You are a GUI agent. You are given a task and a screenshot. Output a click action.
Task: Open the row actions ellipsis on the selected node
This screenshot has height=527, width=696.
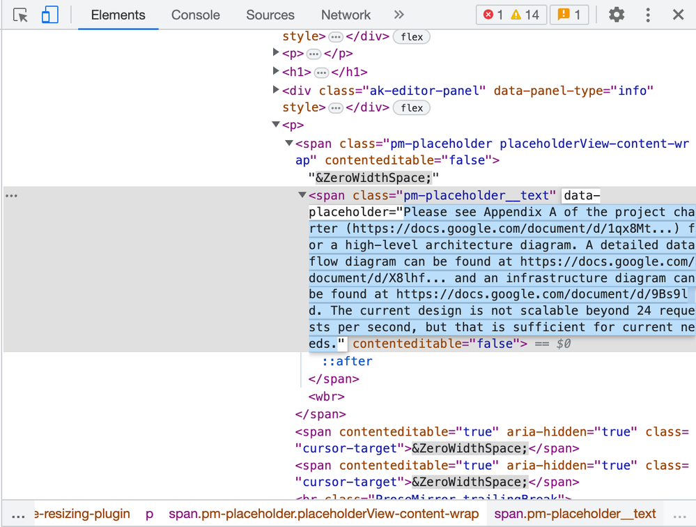pyautogui.click(x=12, y=195)
